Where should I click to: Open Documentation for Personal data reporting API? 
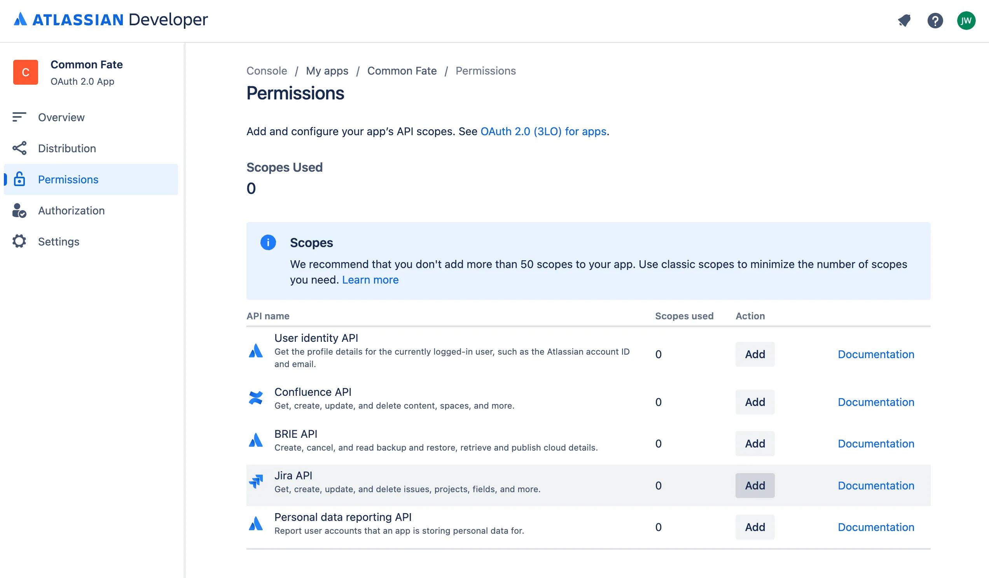876,527
